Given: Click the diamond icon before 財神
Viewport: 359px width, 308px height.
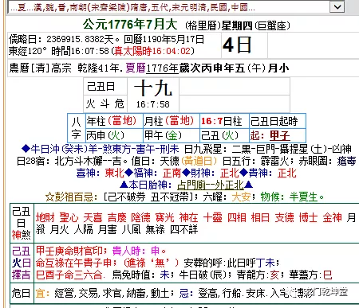Looking at the screenshot, I should tap(186, 173).
